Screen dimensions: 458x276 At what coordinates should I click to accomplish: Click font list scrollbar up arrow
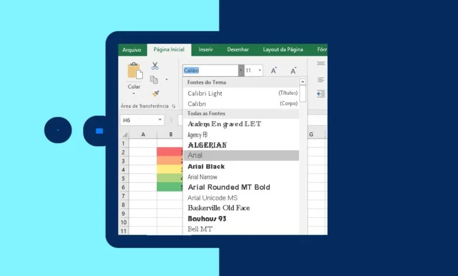[302, 82]
